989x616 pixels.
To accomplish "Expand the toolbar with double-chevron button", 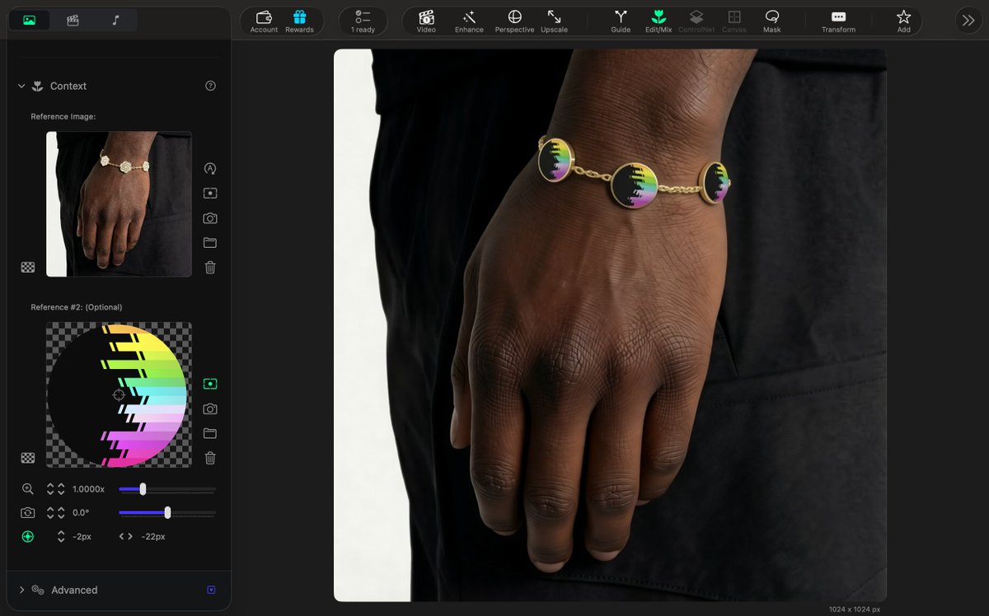I will 968,21.
